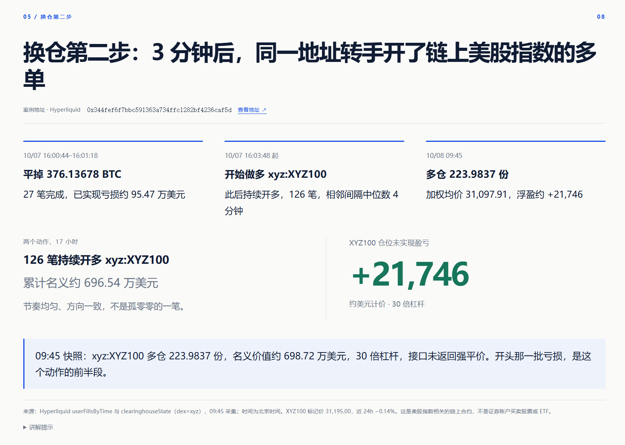Click the source footnote starting "来源：Hyperliquid"
Screen dimensions: 625x445
pyautogui.click(x=287, y=412)
